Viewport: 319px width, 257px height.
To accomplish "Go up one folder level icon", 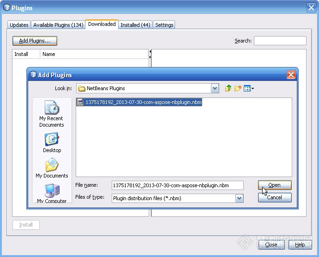I will click(228, 88).
